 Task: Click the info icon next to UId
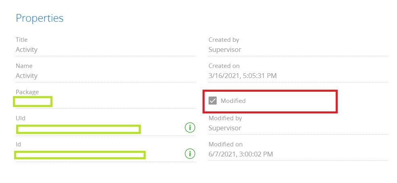(x=190, y=128)
